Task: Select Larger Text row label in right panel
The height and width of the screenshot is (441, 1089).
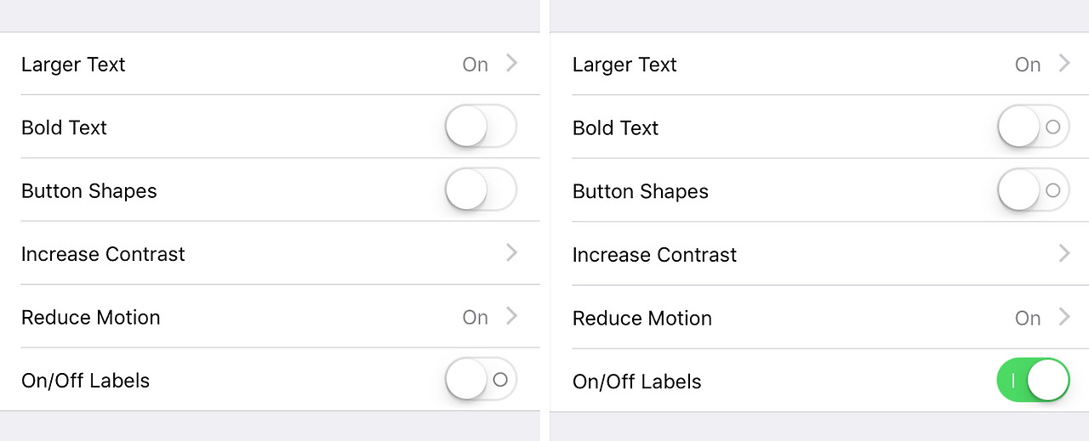Action: point(624,65)
